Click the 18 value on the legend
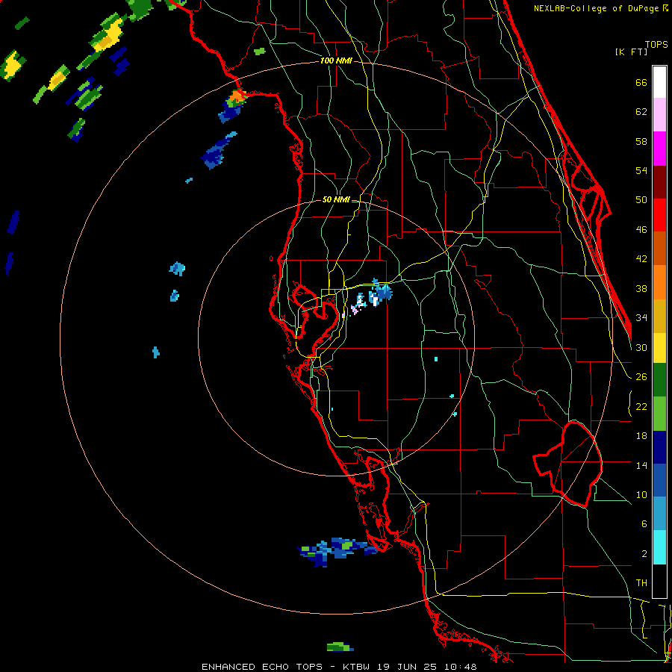672x672 pixels. click(641, 436)
